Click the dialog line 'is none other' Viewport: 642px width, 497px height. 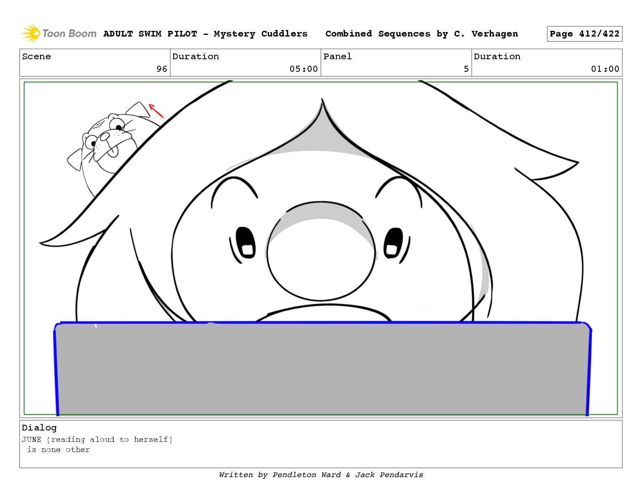pos(58,450)
